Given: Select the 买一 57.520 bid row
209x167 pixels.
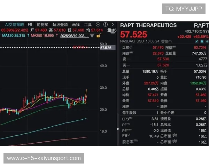Looking at the screenshot, I should tap(165, 65).
